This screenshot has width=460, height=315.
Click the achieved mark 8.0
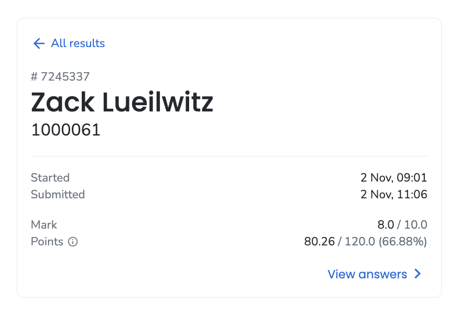(386, 225)
